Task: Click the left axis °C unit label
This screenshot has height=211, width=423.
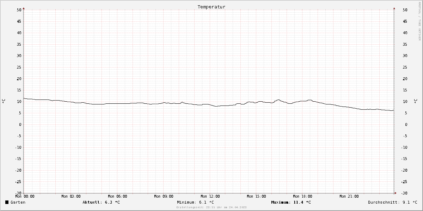Action: pyautogui.click(x=4, y=101)
